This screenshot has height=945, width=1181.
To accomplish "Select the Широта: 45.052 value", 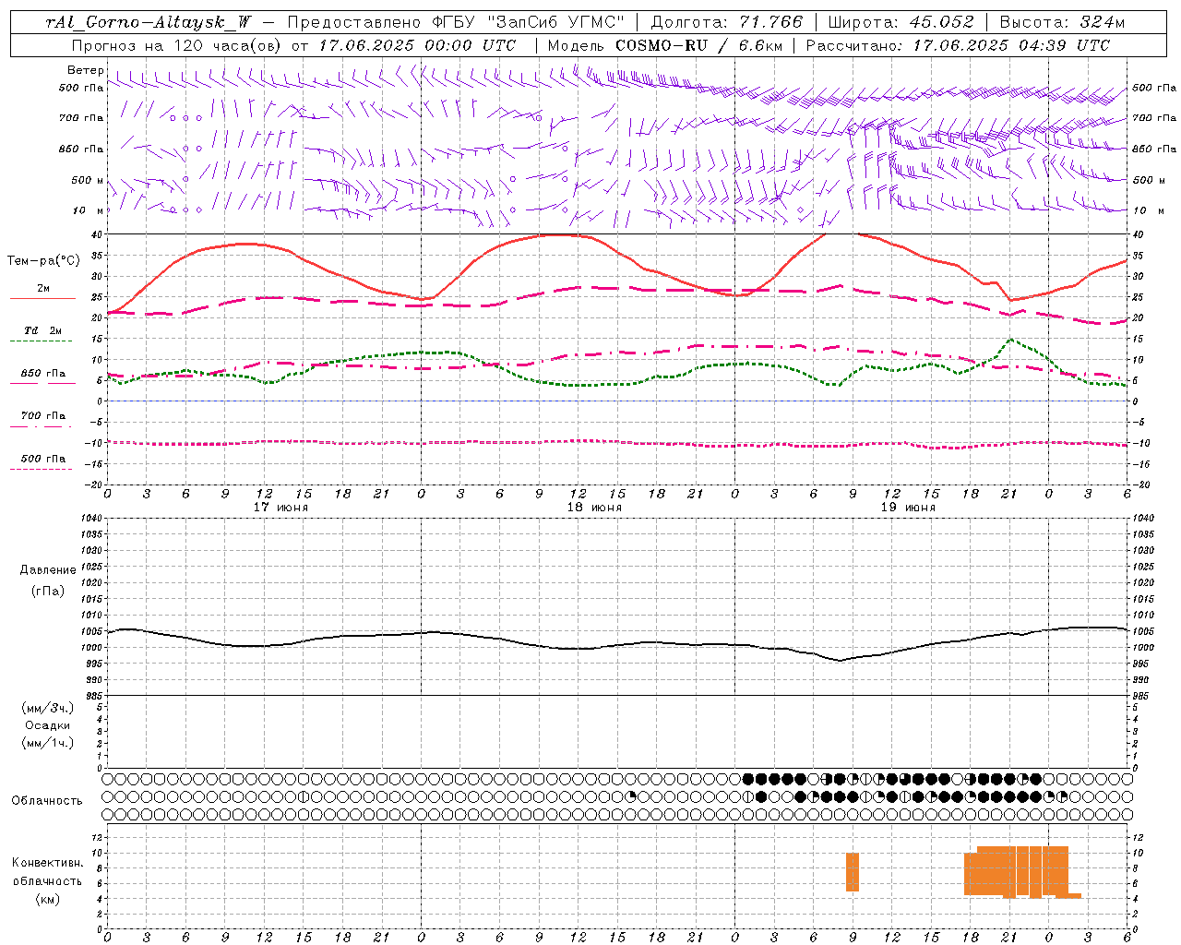I will [x=901, y=21].
